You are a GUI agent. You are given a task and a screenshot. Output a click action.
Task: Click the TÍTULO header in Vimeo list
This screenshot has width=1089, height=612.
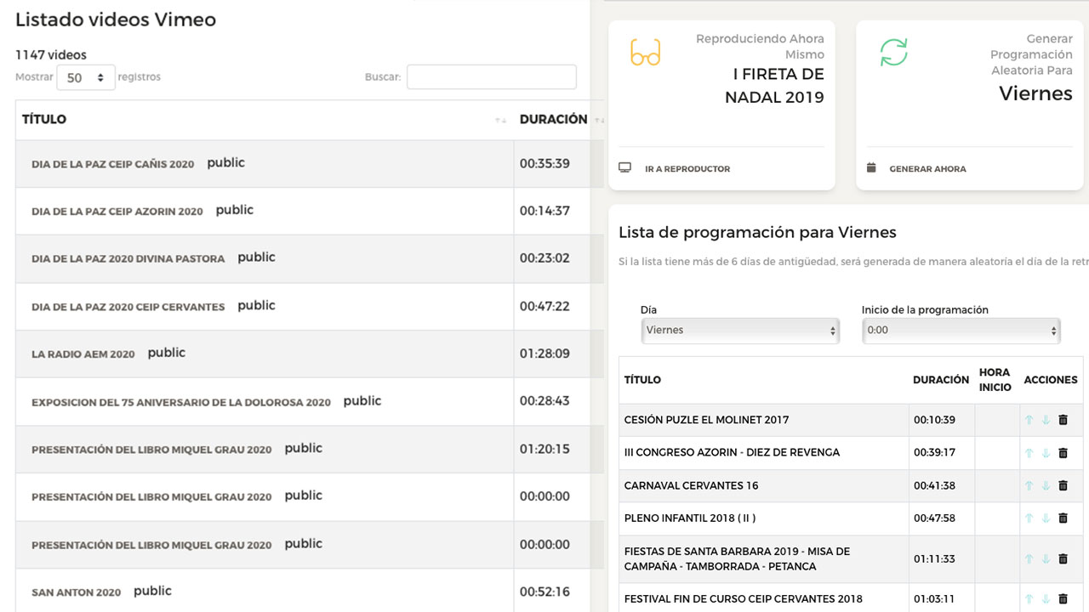pos(44,119)
